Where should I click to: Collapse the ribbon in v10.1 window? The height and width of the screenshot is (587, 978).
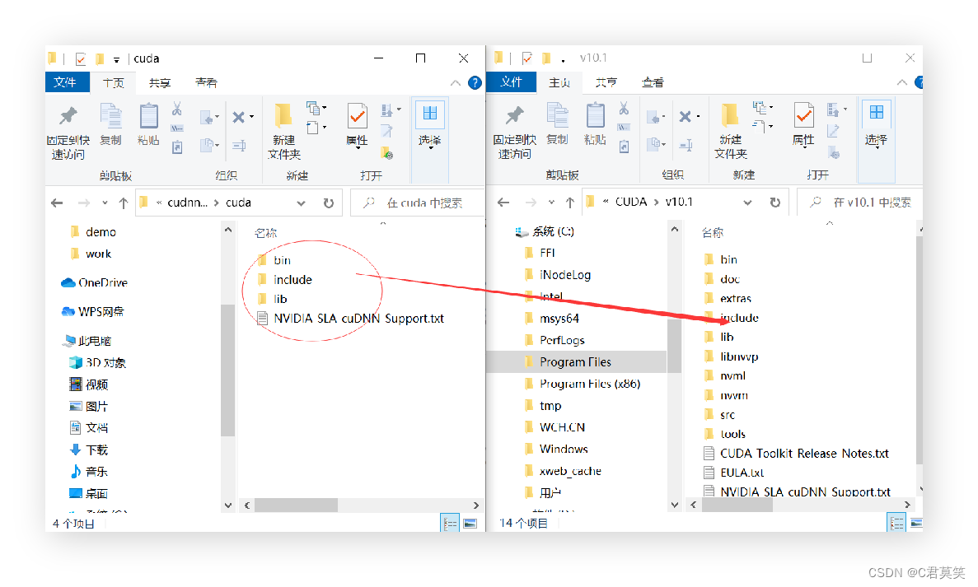[x=902, y=82]
